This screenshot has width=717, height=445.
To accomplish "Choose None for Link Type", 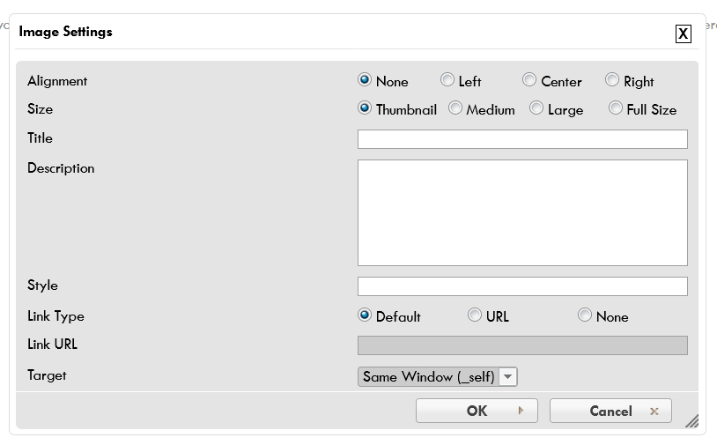I will tap(585, 315).
